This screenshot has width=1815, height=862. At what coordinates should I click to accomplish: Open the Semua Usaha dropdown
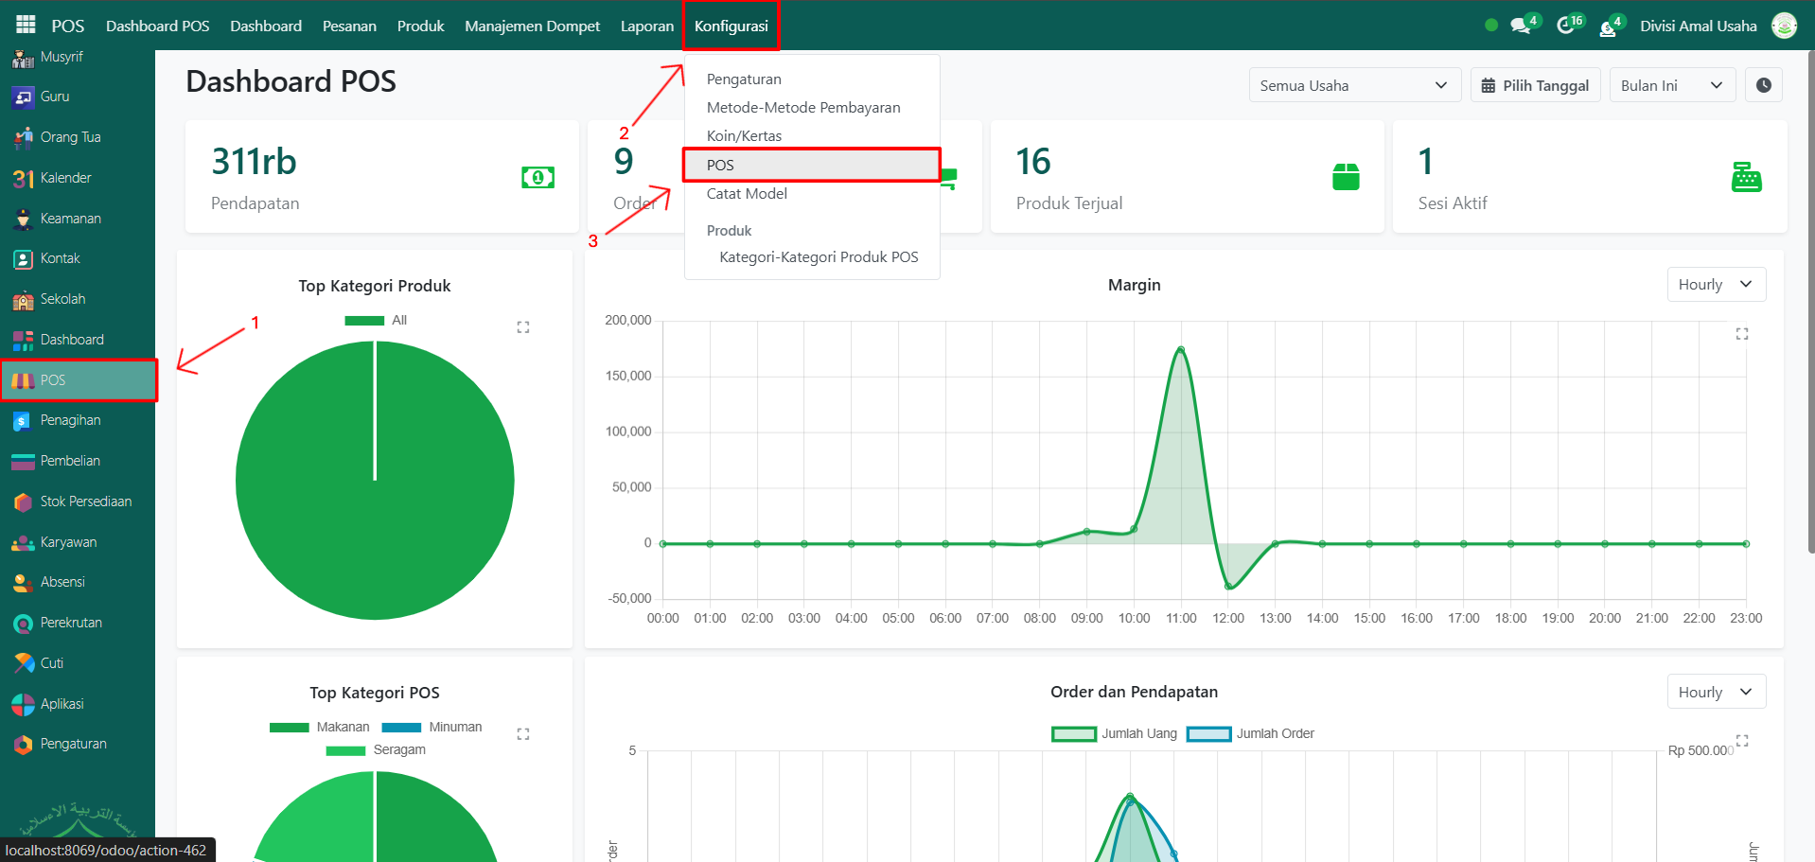click(1353, 85)
